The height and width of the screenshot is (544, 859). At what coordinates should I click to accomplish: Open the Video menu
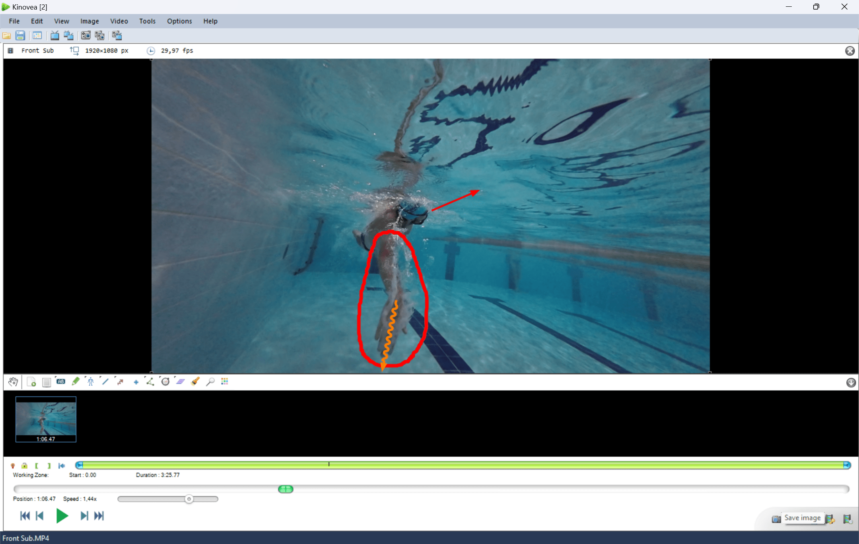tap(119, 21)
